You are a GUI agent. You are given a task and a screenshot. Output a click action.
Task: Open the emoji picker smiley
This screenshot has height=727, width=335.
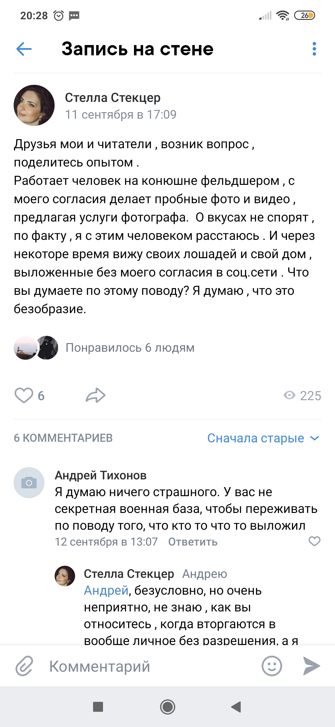[x=272, y=666]
